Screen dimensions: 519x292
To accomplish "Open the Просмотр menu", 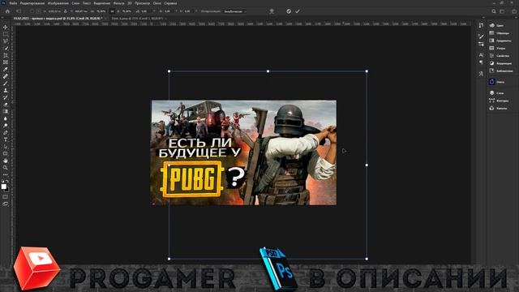I will coord(142,3).
